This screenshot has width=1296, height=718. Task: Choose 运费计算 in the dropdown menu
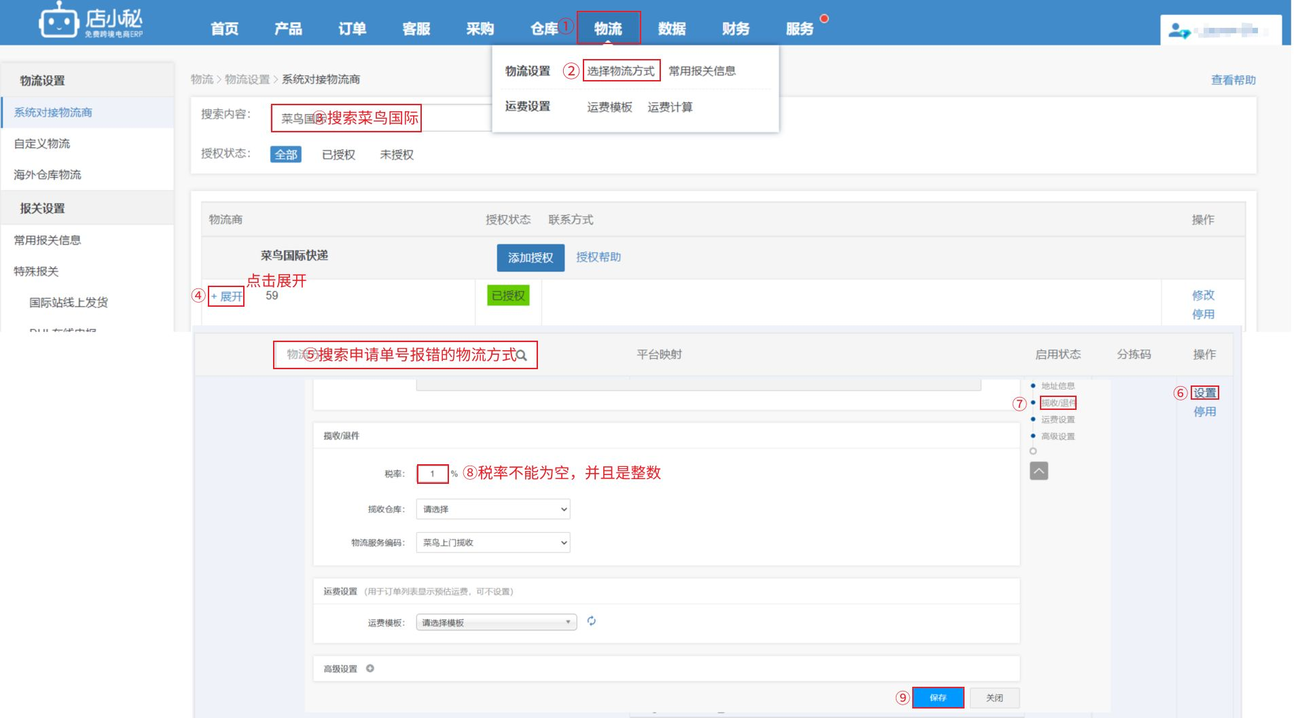pyautogui.click(x=670, y=107)
